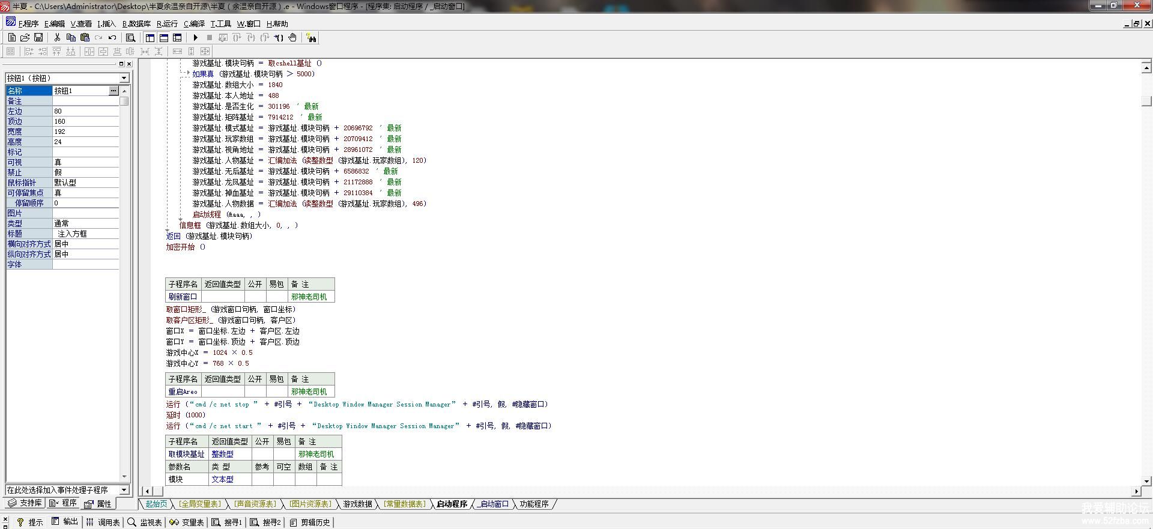Click the run-to-cursor braces icon

pos(279,38)
